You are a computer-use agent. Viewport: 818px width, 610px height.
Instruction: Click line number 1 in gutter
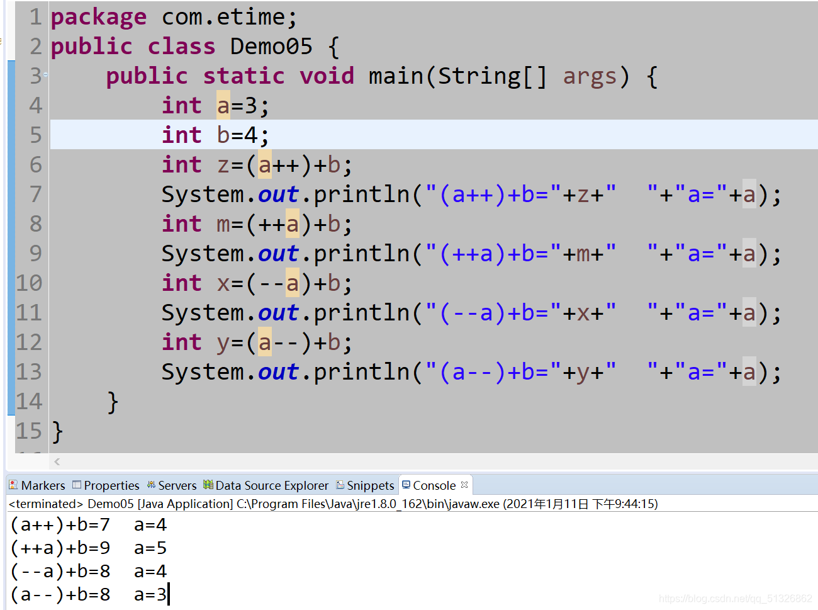35,17
